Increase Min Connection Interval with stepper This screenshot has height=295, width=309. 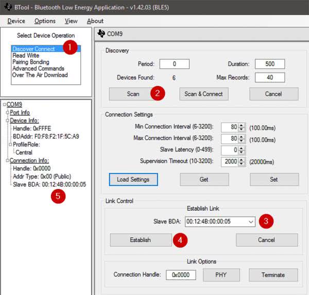(x=241, y=125)
